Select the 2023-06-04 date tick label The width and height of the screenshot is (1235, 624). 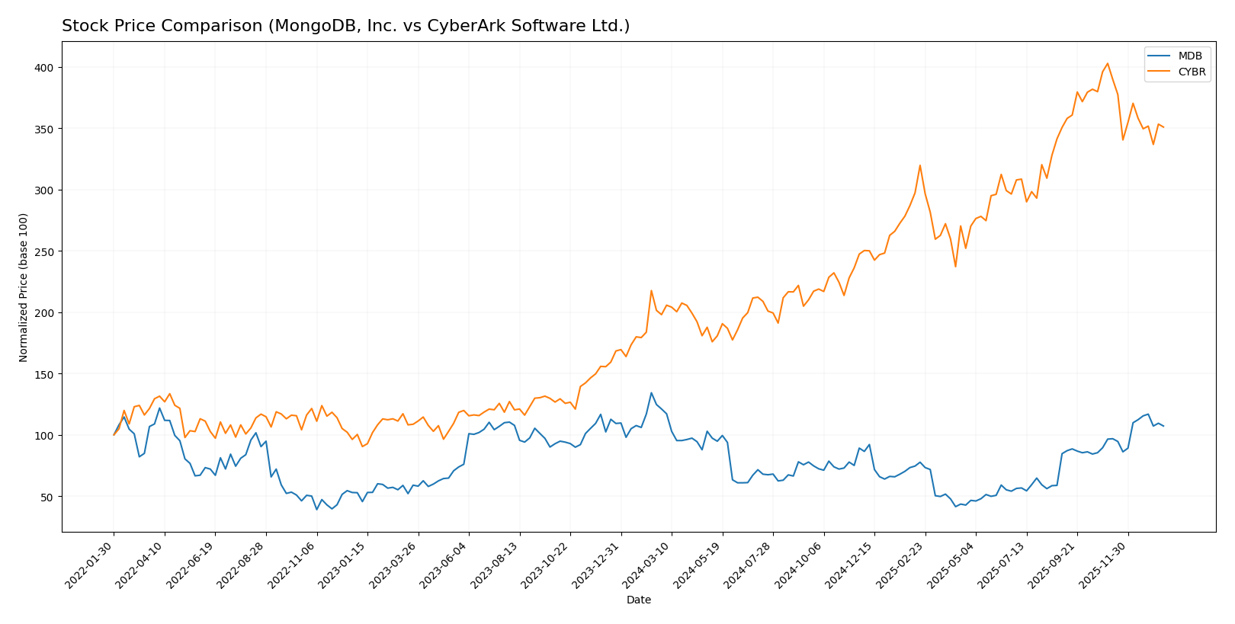445,565
